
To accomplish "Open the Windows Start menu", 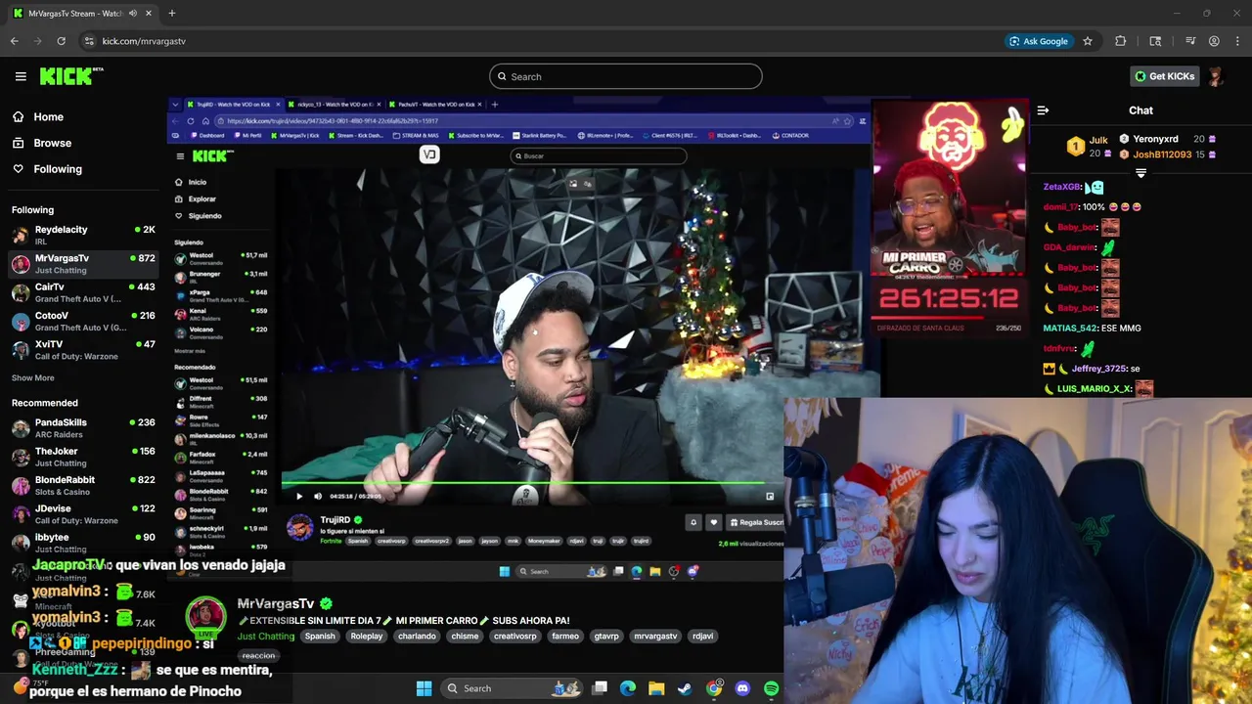I will [424, 688].
